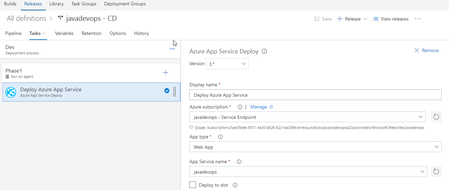
Task: Remove the Azure App Service Deploy task
Action: point(427,50)
